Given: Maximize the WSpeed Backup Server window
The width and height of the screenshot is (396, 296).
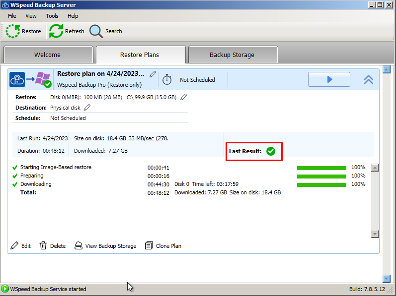Looking at the screenshot, I should pyautogui.click(x=380, y=5).
